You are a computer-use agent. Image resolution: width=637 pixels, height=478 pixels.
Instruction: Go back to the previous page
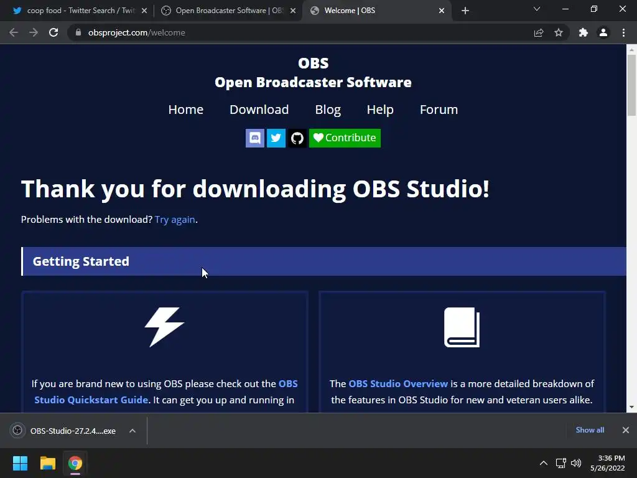click(x=14, y=32)
